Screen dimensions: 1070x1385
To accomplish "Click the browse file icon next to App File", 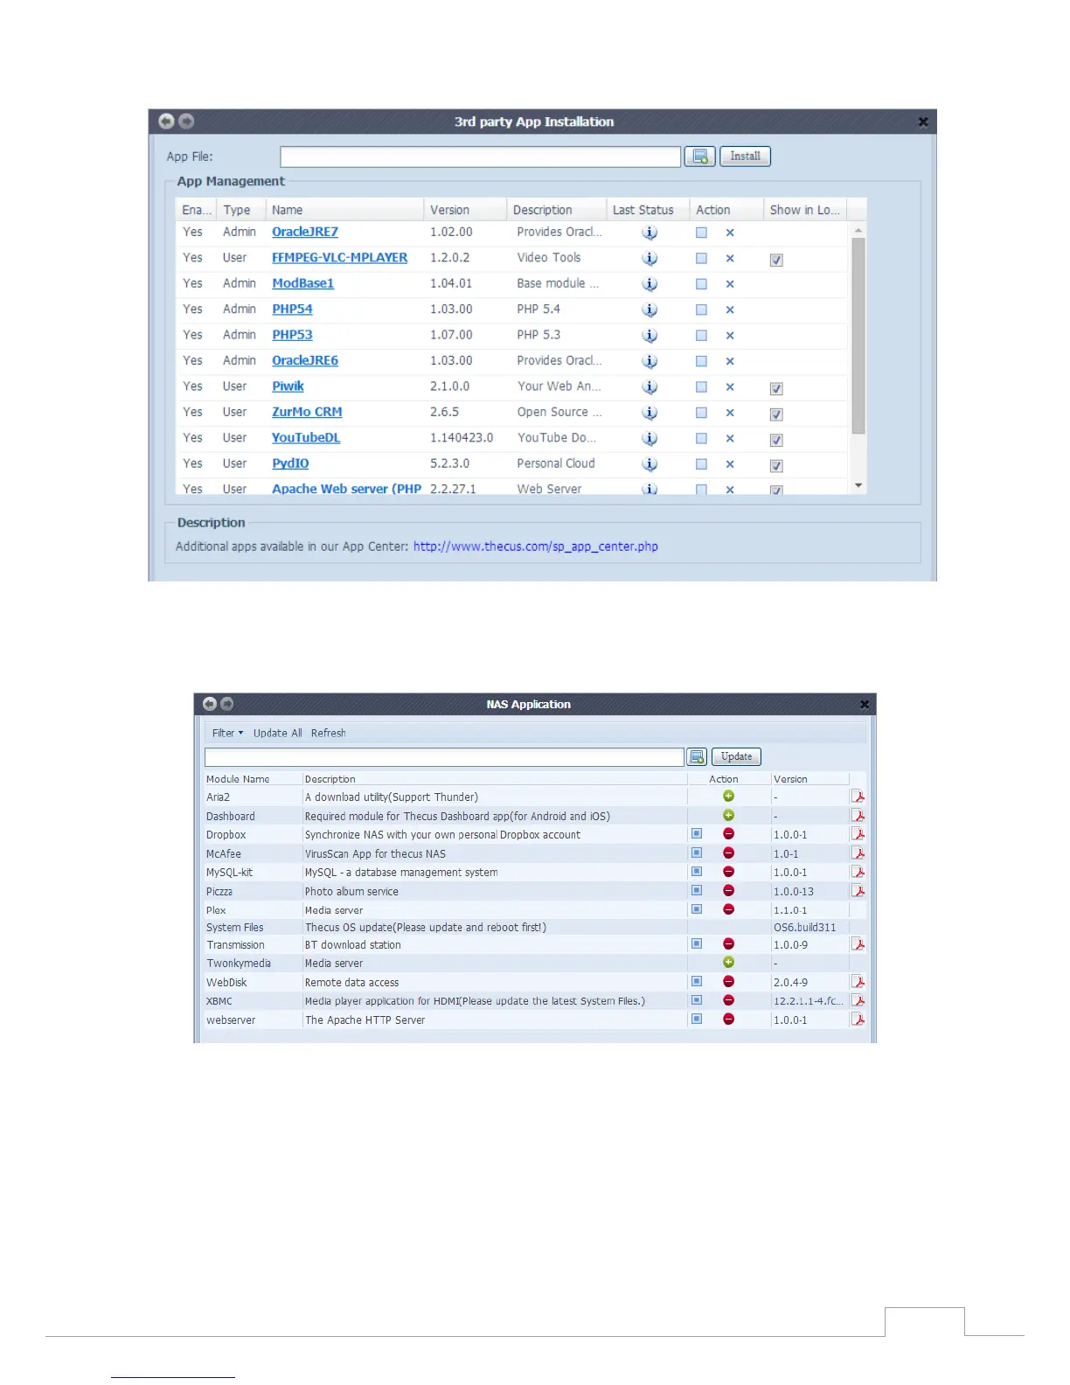I will 699,157.
